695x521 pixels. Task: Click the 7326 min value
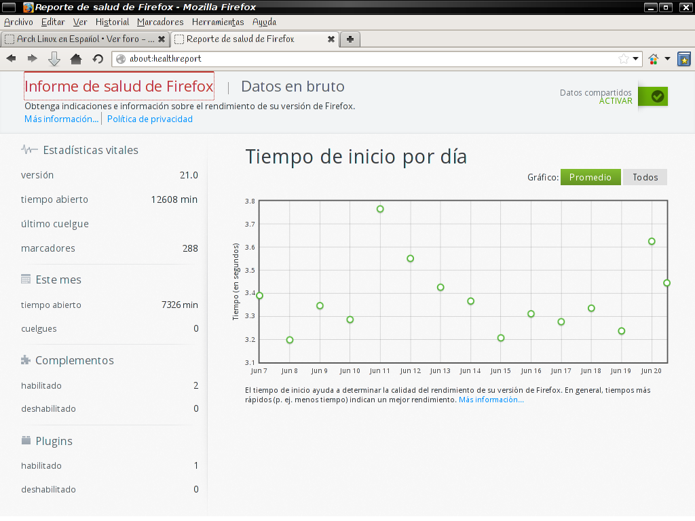click(179, 305)
